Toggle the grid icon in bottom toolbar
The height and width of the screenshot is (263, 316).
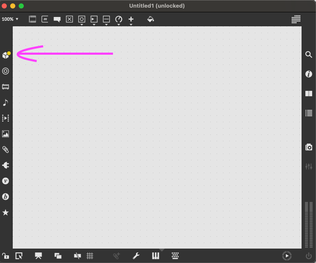(x=90, y=256)
